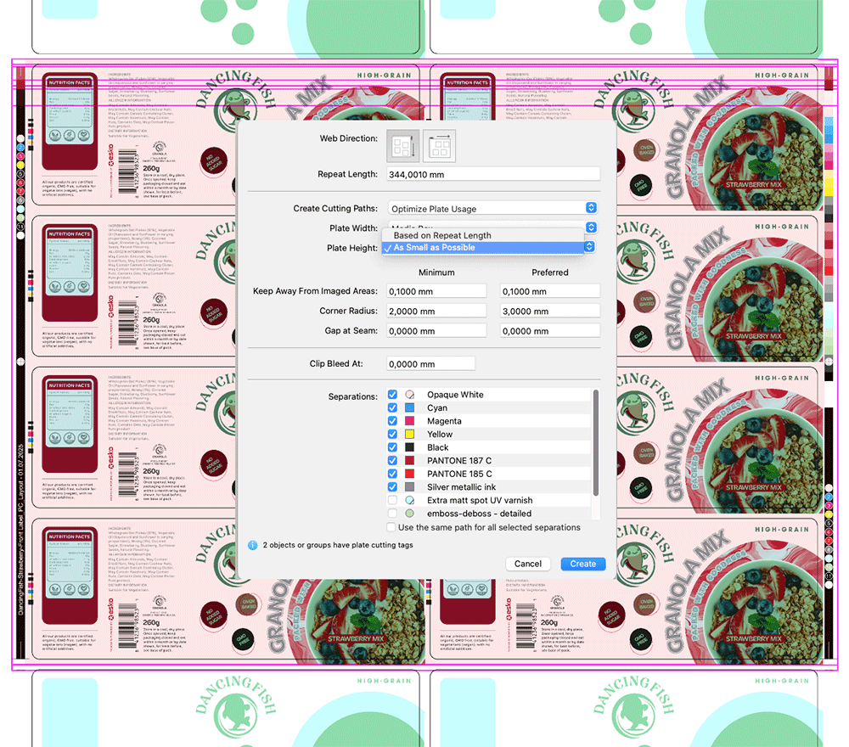This screenshot has width=849, height=747.
Task: Open the Plate Width dropdown
Action: [x=591, y=227]
